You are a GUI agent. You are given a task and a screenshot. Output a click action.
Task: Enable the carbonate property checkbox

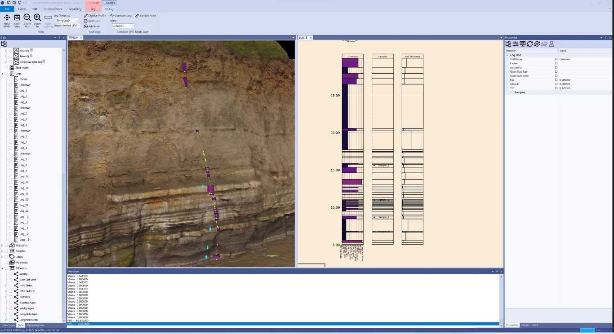556,67
